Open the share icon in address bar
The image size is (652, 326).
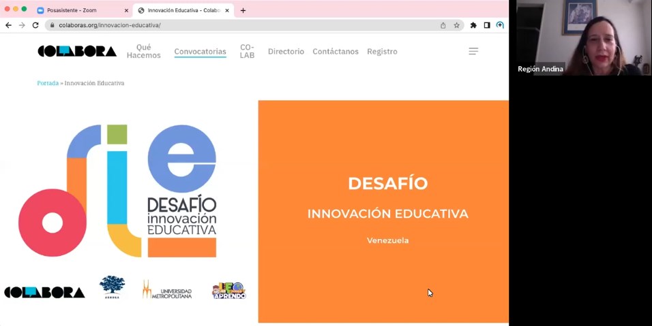click(x=443, y=25)
